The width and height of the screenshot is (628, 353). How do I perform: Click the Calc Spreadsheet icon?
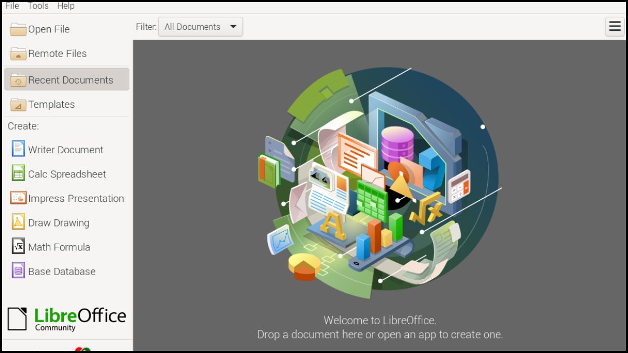(18, 174)
